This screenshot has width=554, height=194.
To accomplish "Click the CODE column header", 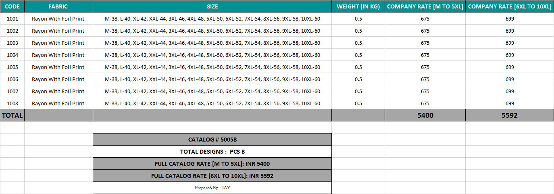I will [12, 6].
